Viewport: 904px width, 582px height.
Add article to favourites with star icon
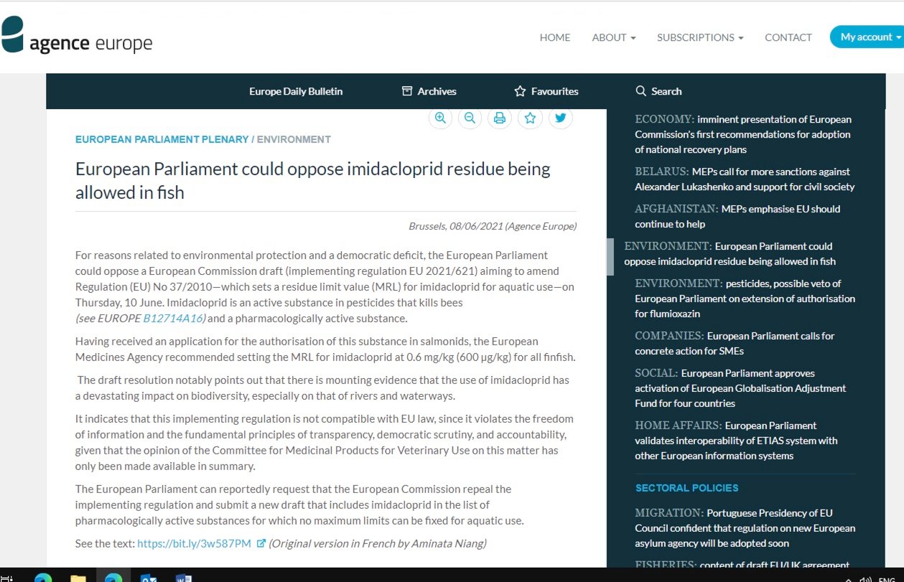[x=530, y=118]
